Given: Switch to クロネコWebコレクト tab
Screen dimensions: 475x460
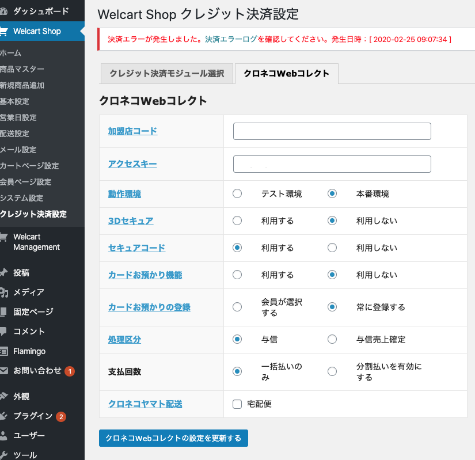Looking at the screenshot, I should click(287, 74).
